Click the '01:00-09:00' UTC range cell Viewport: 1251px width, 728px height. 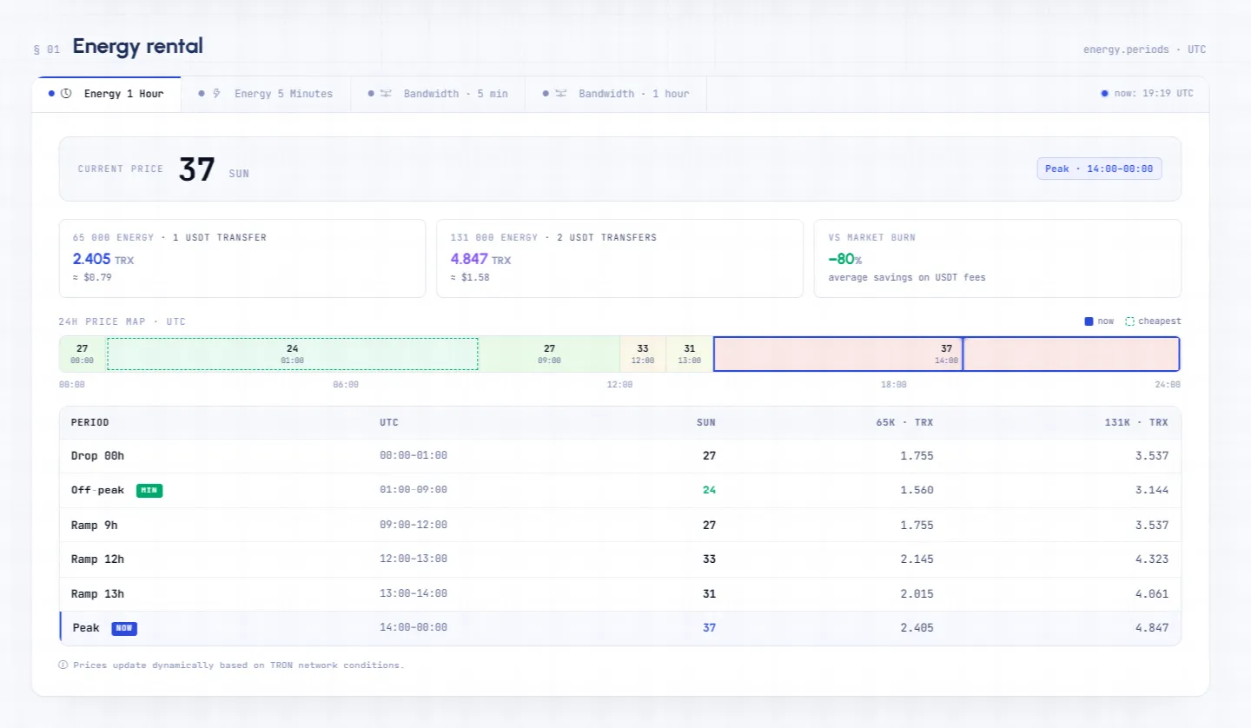click(414, 490)
